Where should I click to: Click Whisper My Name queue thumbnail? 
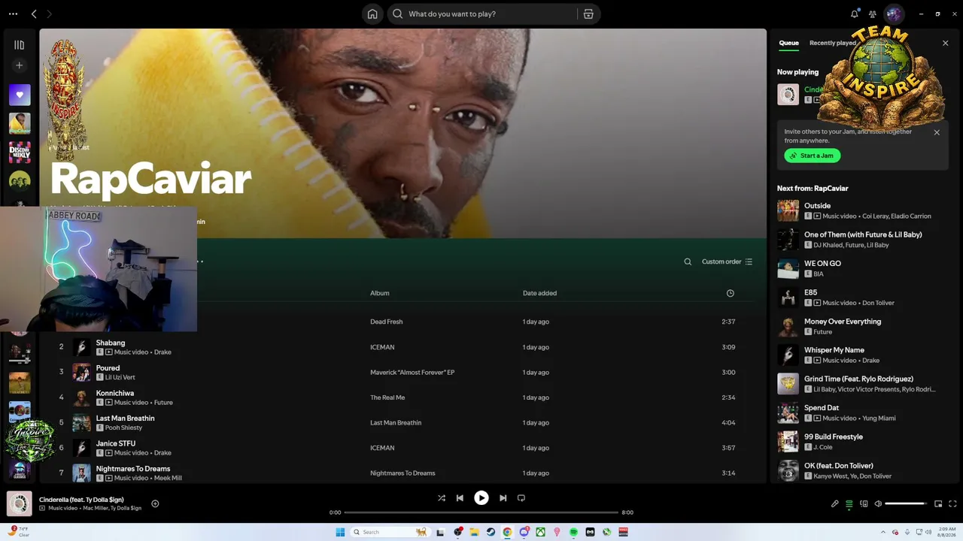(788, 355)
